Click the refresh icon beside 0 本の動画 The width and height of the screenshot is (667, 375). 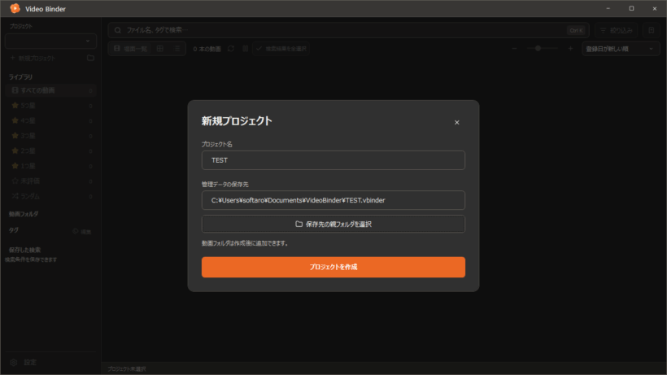pyautogui.click(x=231, y=49)
